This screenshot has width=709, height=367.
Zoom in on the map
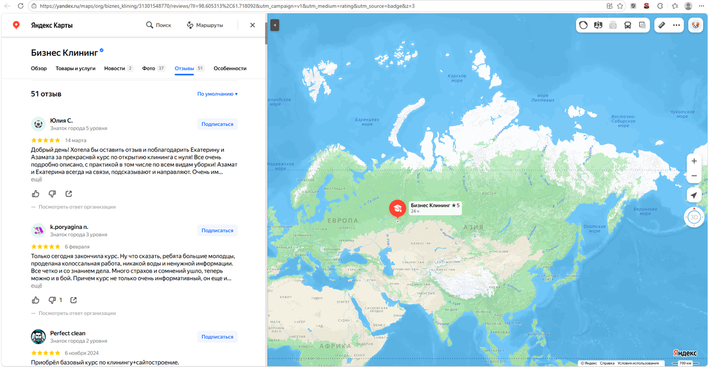coord(694,161)
